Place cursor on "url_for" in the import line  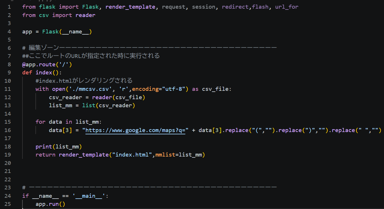(x=287, y=7)
